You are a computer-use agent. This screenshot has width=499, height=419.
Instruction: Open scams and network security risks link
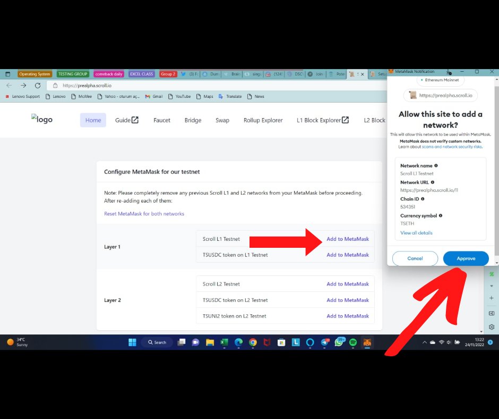[x=452, y=147]
